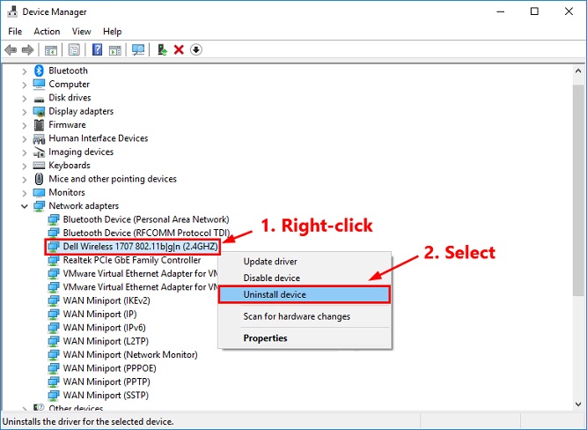Viewport: 587px width, 430px height.
Task: Expand the Human Interface Devices chevron
Action: (25, 138)
